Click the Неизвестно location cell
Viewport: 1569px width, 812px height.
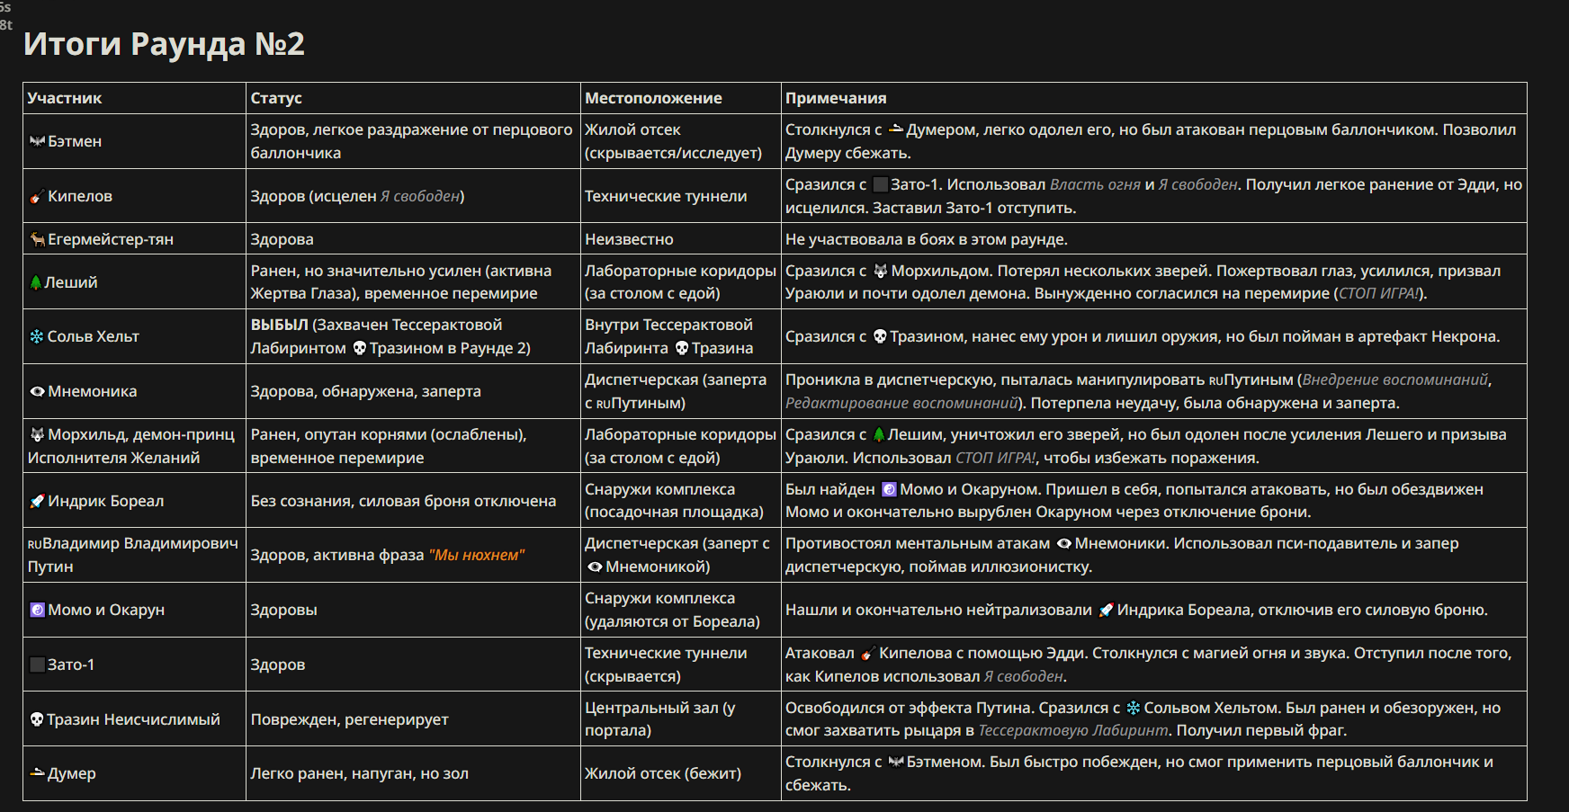[629, 240]
